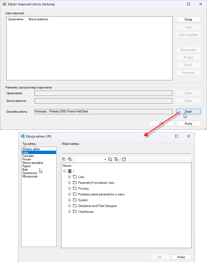Click Anuluj in Edytor mapowań window
This screenshot has height=262, width=207.
189,123
